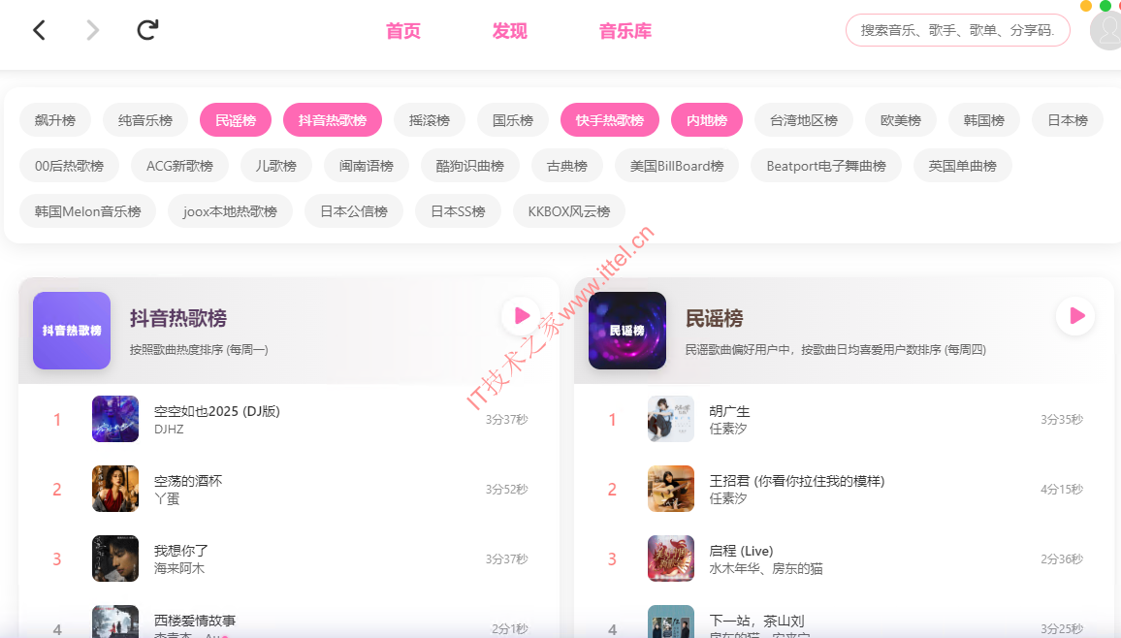Click the 启程 (Live) album cover
The image size is (1121, 638).
coord(671,558)
